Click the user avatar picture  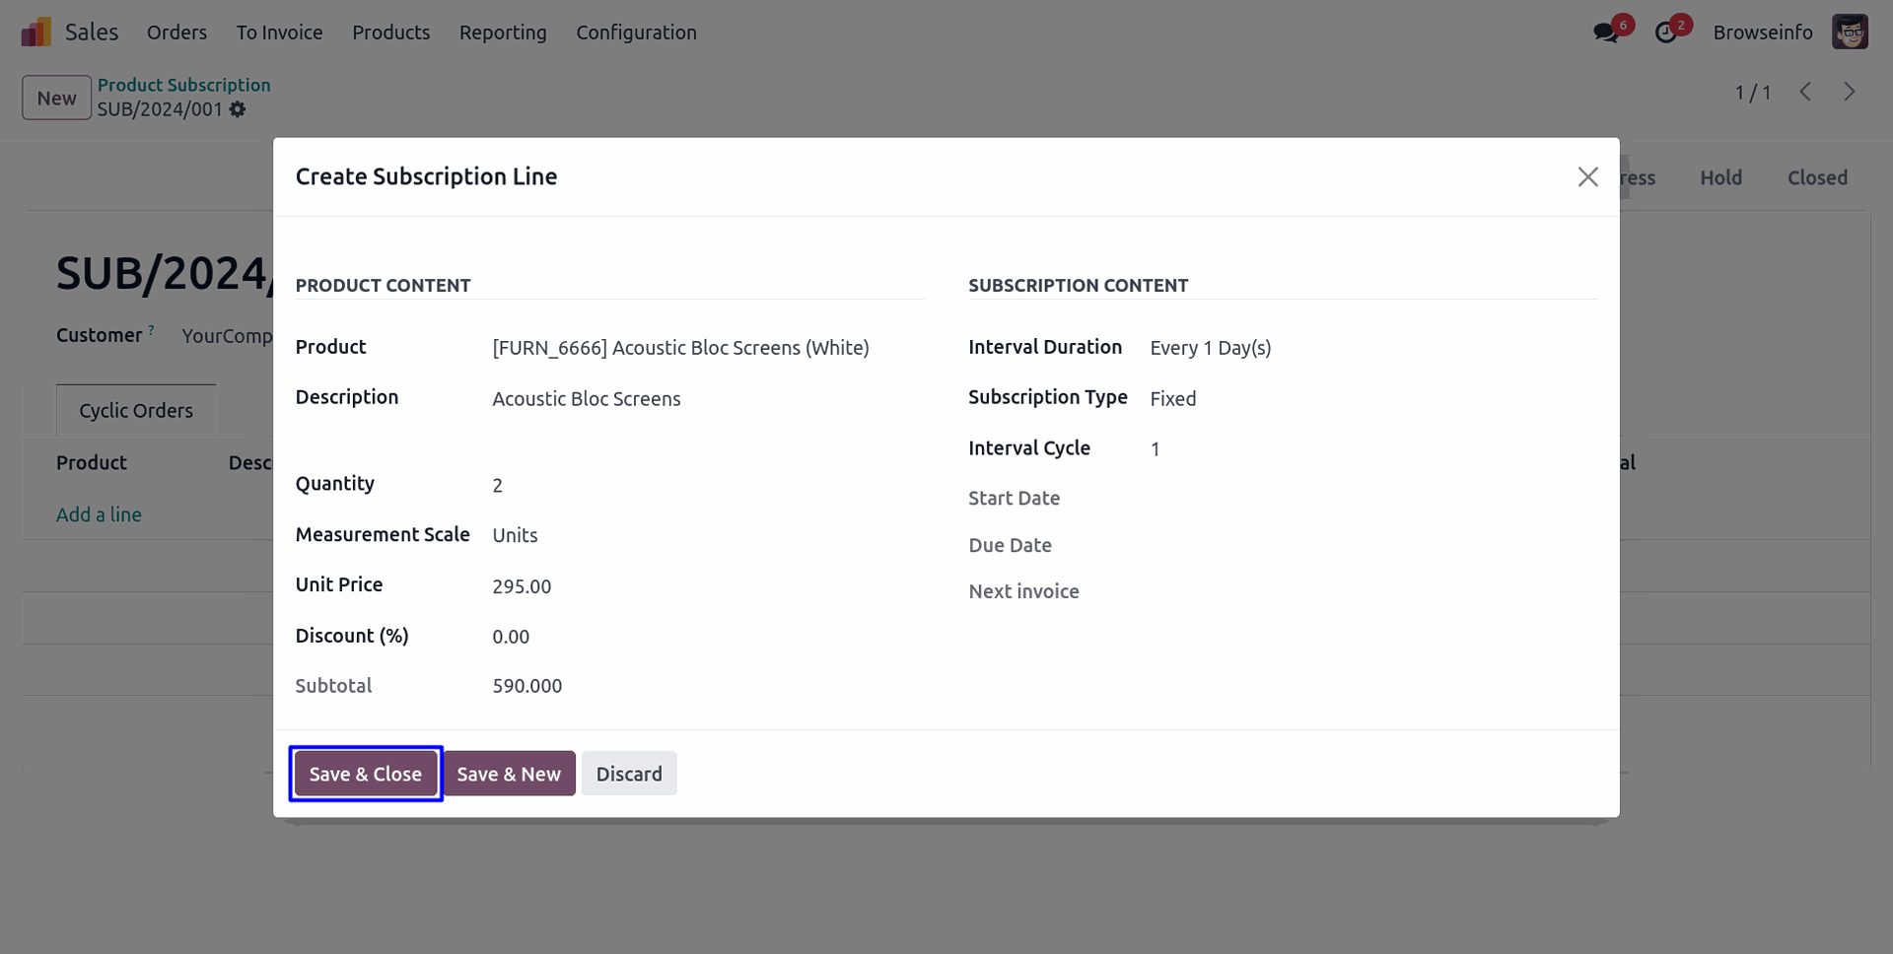click(x=1850, y=33)
